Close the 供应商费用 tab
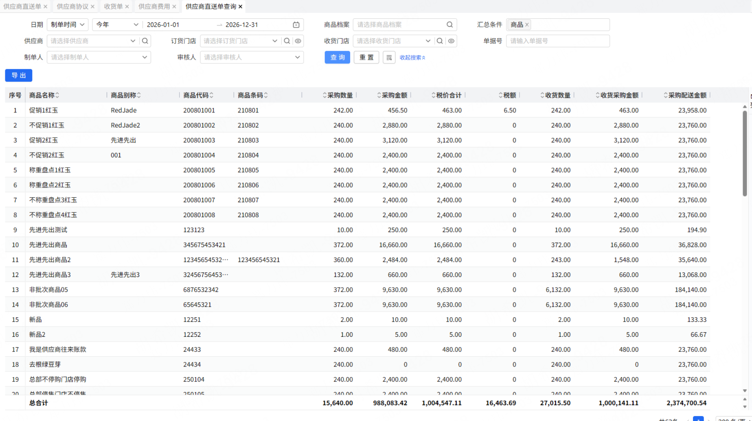 pyautogui.click(x=174, y=7)
